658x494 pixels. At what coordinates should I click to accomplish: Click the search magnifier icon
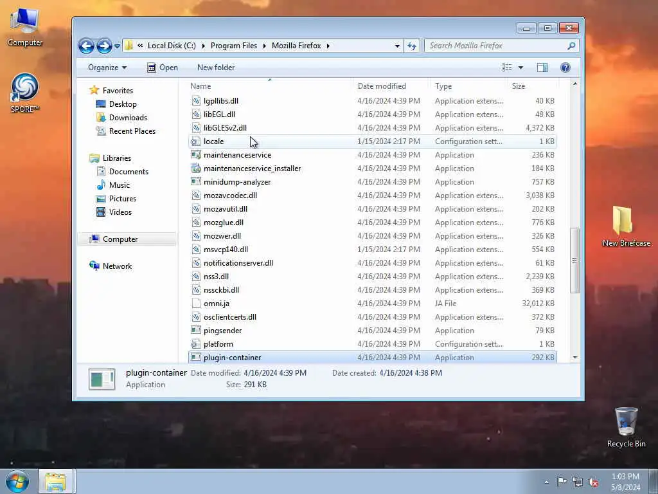[571, 46]
